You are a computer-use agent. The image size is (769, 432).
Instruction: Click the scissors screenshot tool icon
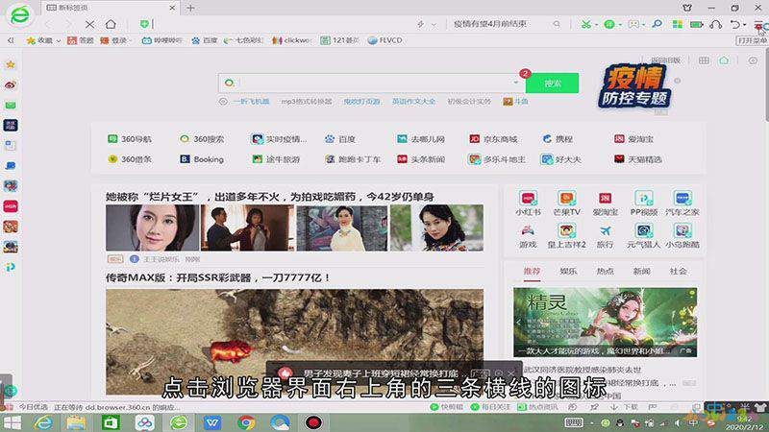[x=585, y=24]
